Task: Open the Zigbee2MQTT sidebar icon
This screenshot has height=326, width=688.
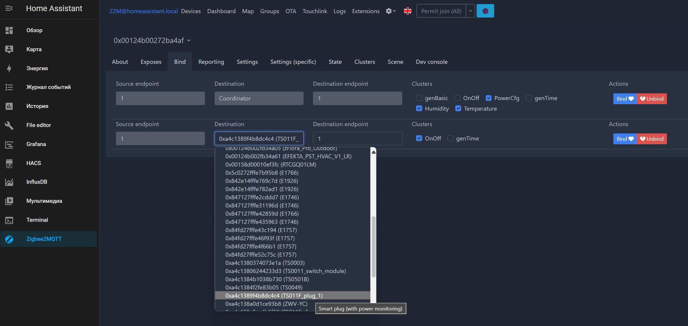Action: 9,239
